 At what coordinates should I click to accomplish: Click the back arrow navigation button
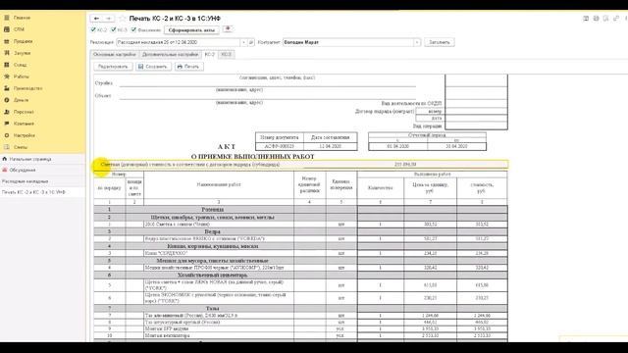96,19
